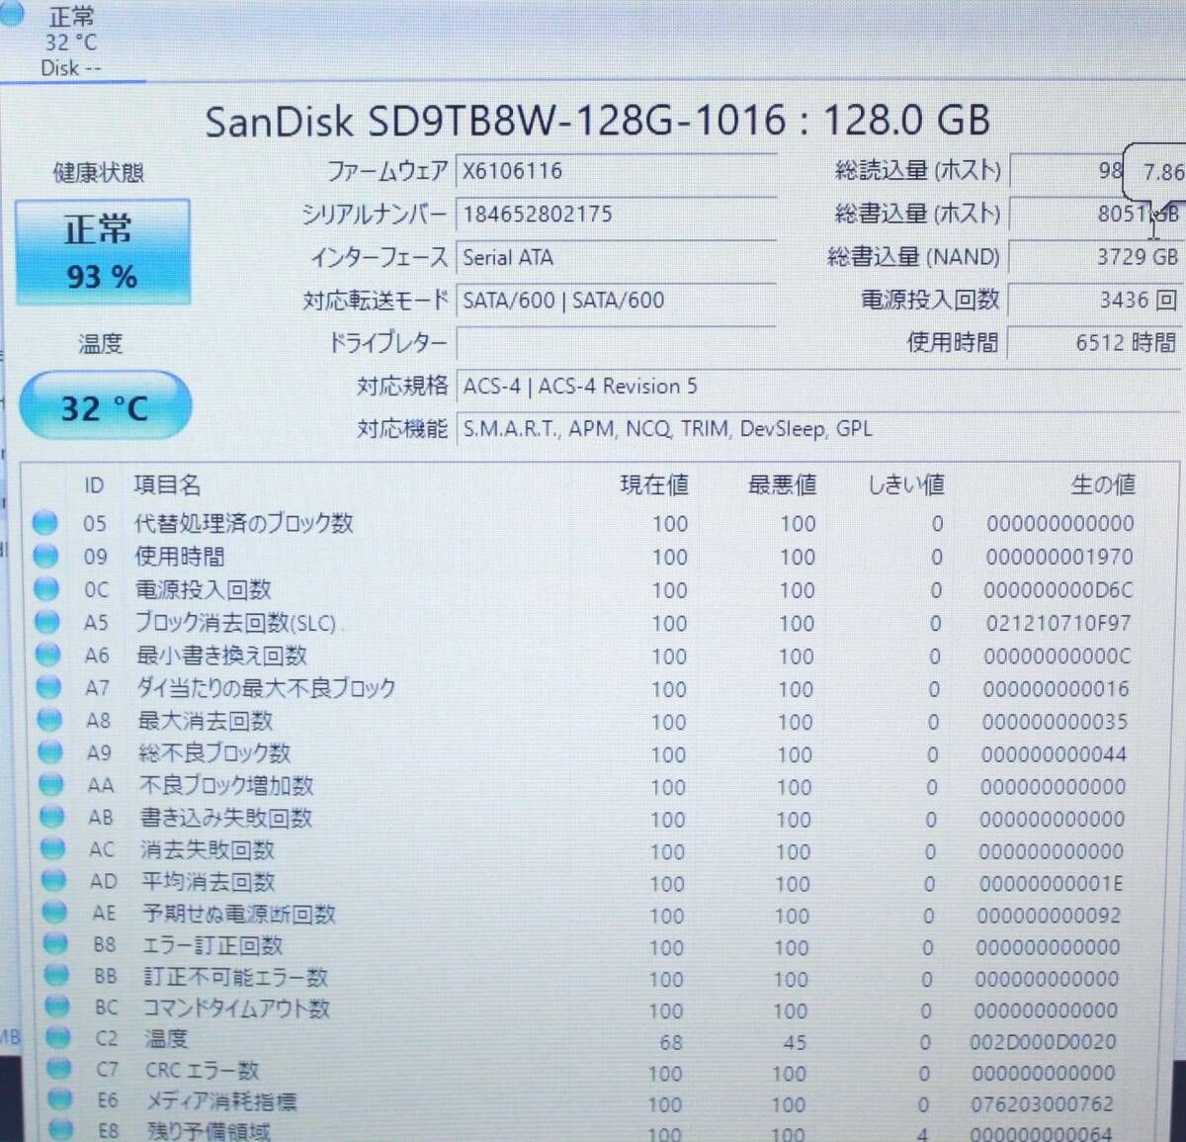Click the status icon for row AA

click(x=51, y=785)
